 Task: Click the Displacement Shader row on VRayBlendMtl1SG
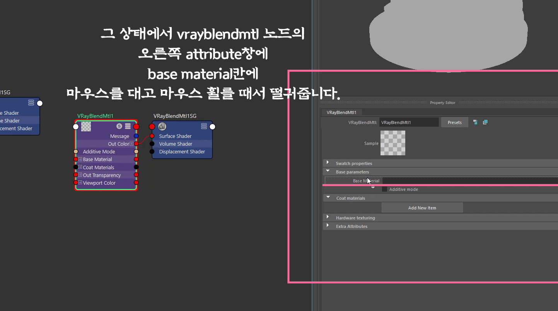coord(182,151)
